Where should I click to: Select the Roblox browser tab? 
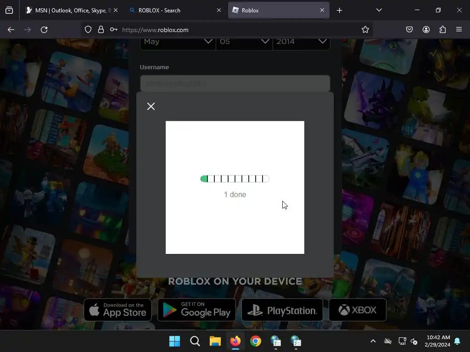279,10
